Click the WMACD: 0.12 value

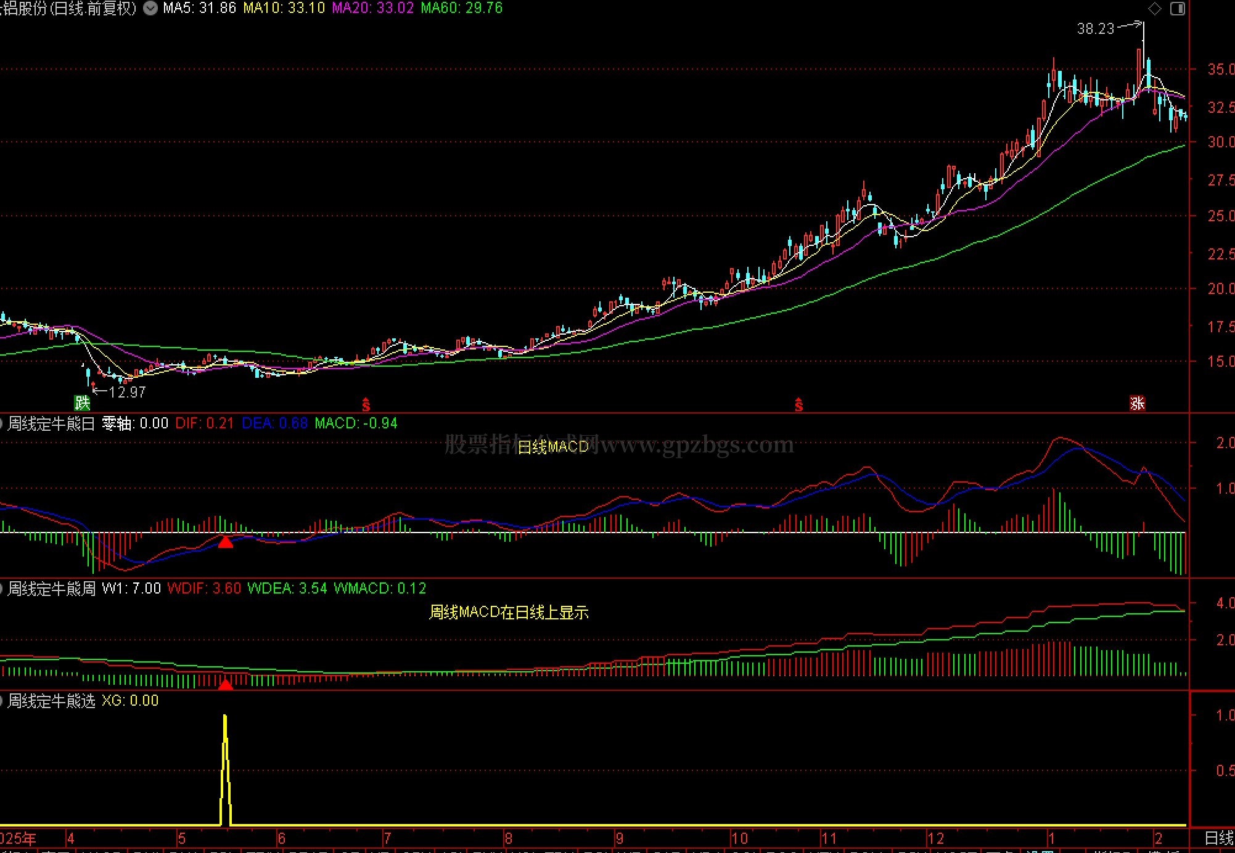(x=380, y=589)
